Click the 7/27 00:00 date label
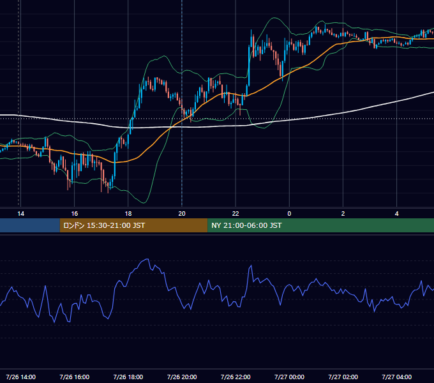434x383 pixels. click(289, 377)
